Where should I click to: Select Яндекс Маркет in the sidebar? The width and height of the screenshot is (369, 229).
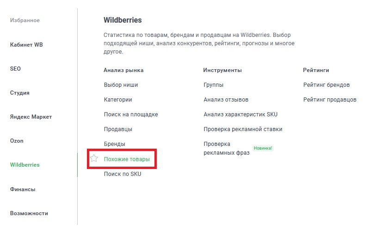point(31,117)
